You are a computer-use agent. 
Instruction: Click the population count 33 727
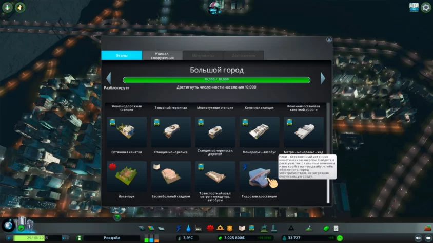(x=294, y=238)
